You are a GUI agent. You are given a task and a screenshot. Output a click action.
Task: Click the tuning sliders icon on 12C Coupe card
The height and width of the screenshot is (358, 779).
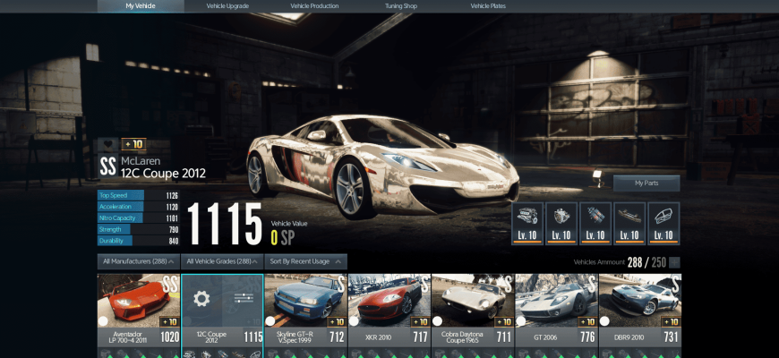coord(244,298)
